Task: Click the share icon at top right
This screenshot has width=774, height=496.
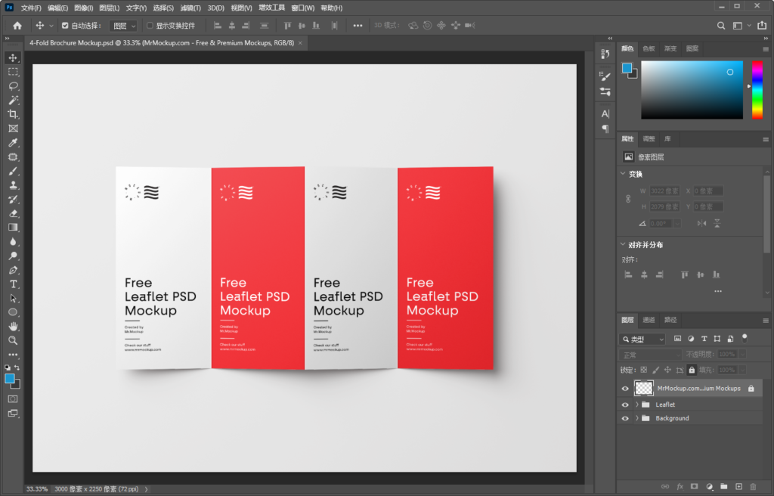Action: (x=762, y=26)
